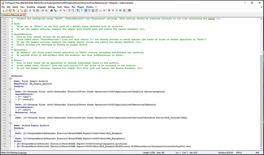Toggle INS insert mode in status bar

click(x=257, y=153)
